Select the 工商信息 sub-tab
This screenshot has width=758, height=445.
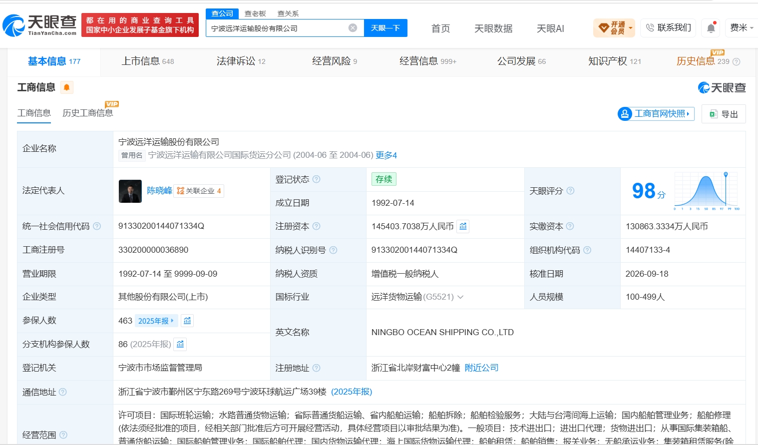click(x=34, y=113)
